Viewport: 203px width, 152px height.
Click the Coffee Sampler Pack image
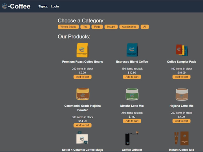pyautogui.click(x=182, y=50)
